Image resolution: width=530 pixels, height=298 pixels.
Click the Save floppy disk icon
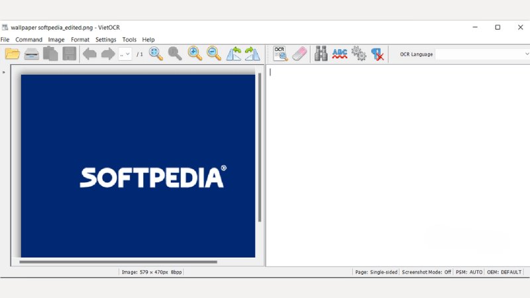pyautogui.click(x=70, y=54)
